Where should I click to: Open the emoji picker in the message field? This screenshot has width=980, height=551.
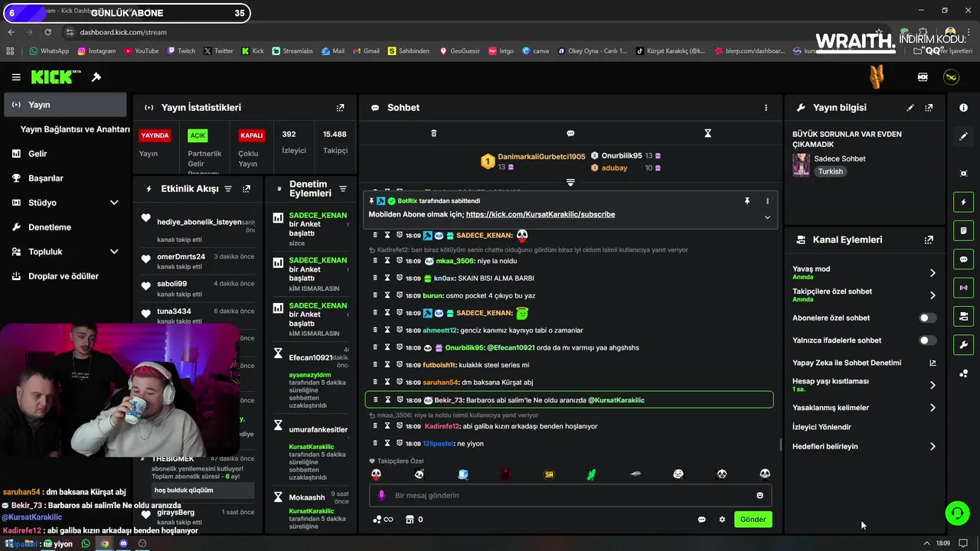[x=759, y=495]
